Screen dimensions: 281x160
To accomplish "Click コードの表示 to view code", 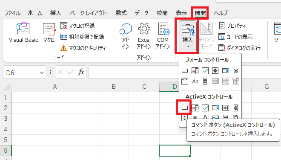I will pyautogui.click(x=235, y=37).
